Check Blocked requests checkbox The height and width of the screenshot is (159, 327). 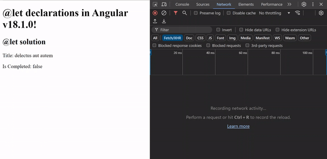(208, 45)
